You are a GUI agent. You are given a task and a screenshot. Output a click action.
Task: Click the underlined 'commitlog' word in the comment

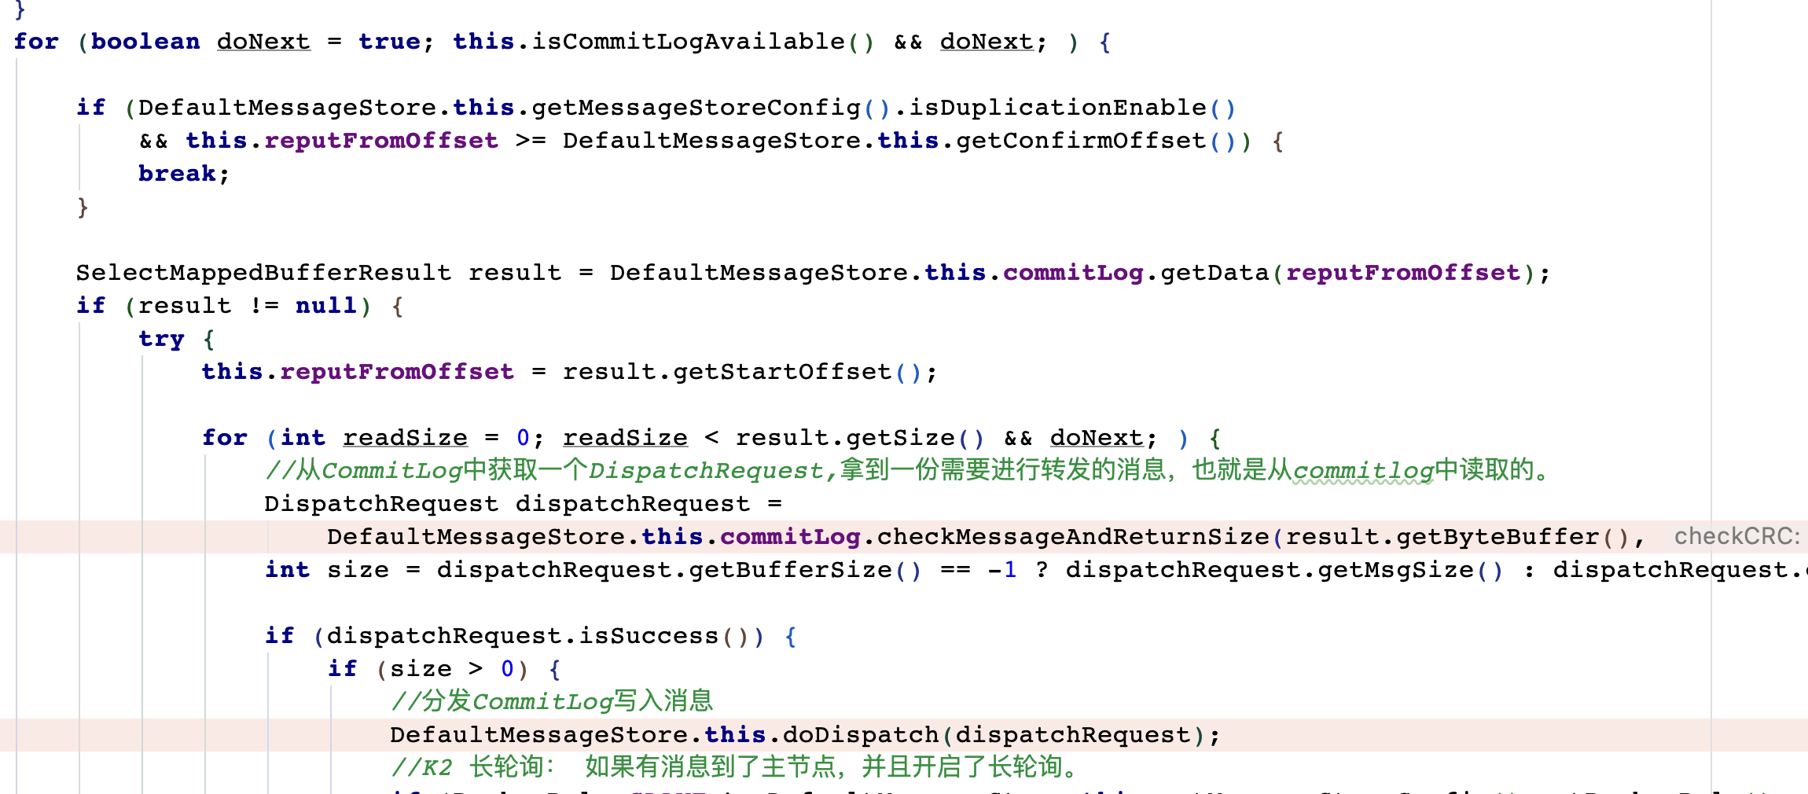point(1364,471)
